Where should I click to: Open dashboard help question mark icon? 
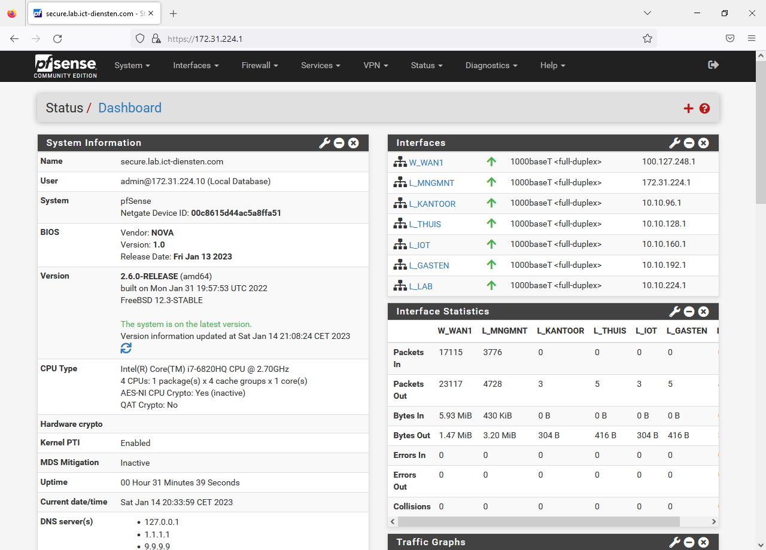pyautogui.click(x=704, y=108)
